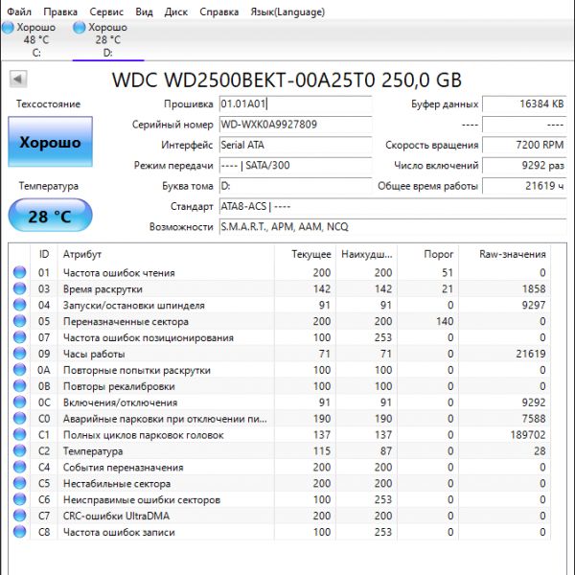Click the raw value 1858
This screenshot has width=575, height=575.
534,289
